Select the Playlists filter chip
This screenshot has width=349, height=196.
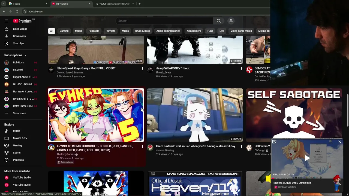click(110, 31)
